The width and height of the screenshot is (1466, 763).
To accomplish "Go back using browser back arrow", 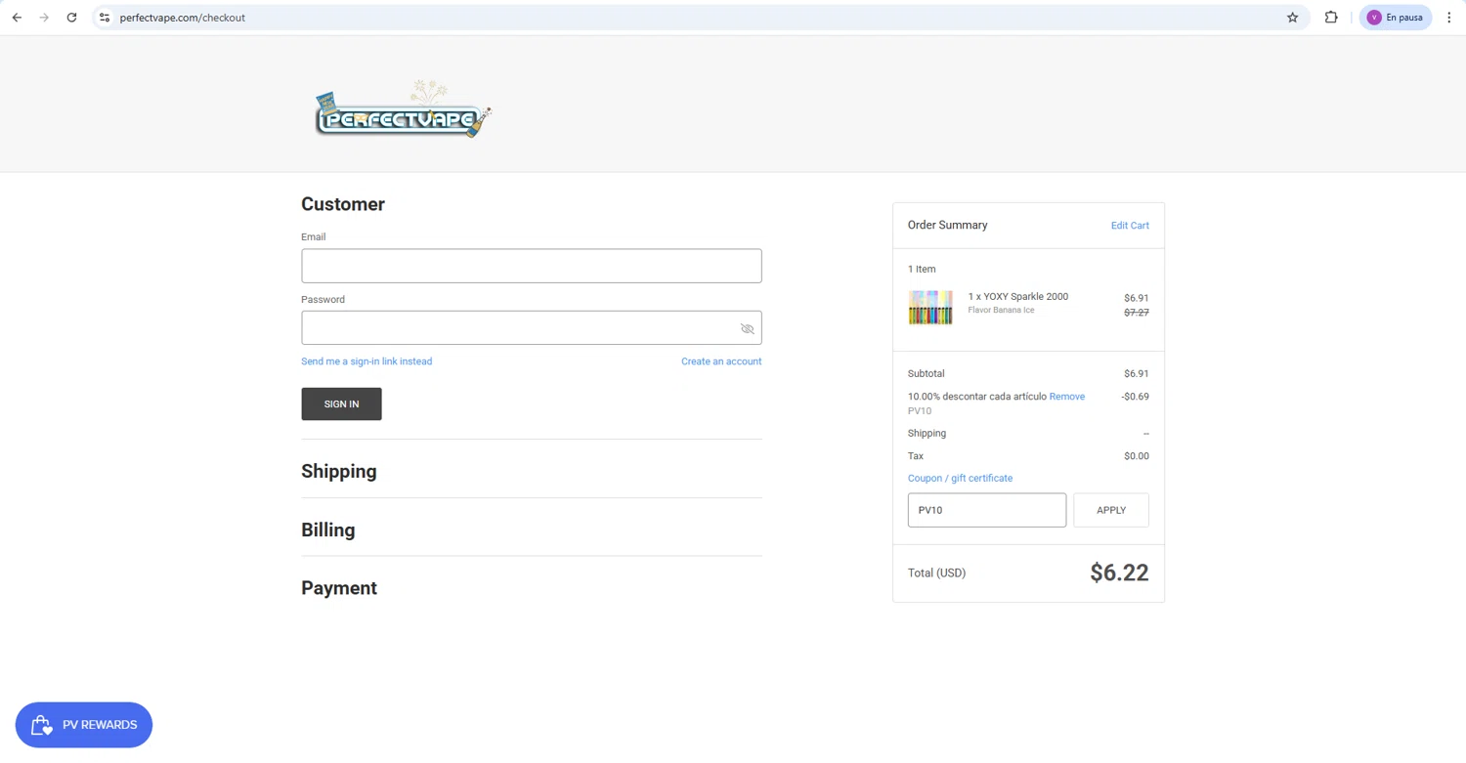I will [x=17, y=18].
